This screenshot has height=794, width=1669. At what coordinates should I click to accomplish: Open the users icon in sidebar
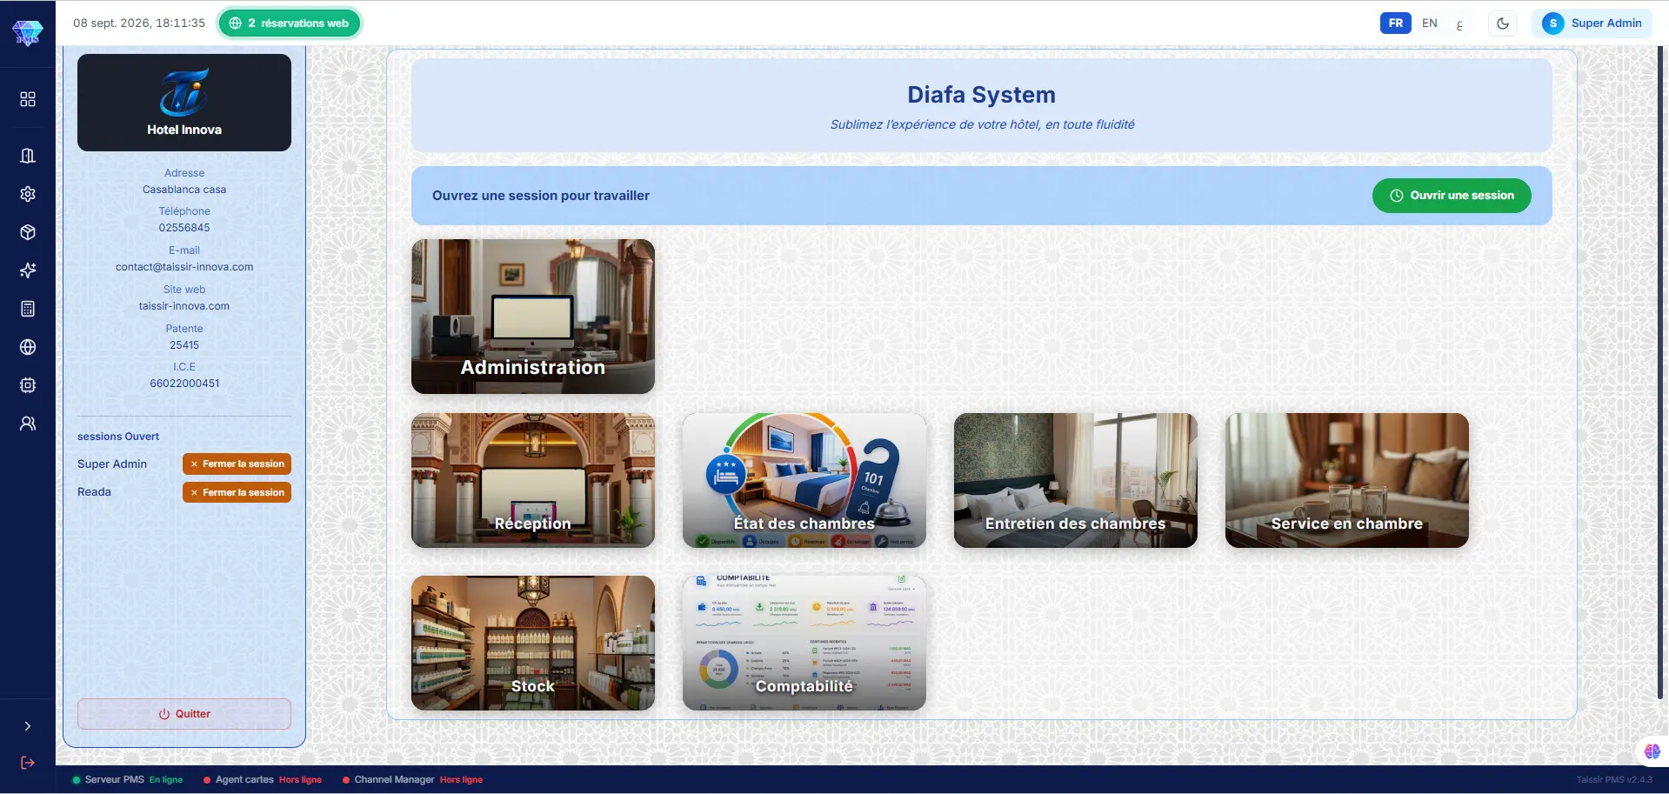[x=28, y=424]
